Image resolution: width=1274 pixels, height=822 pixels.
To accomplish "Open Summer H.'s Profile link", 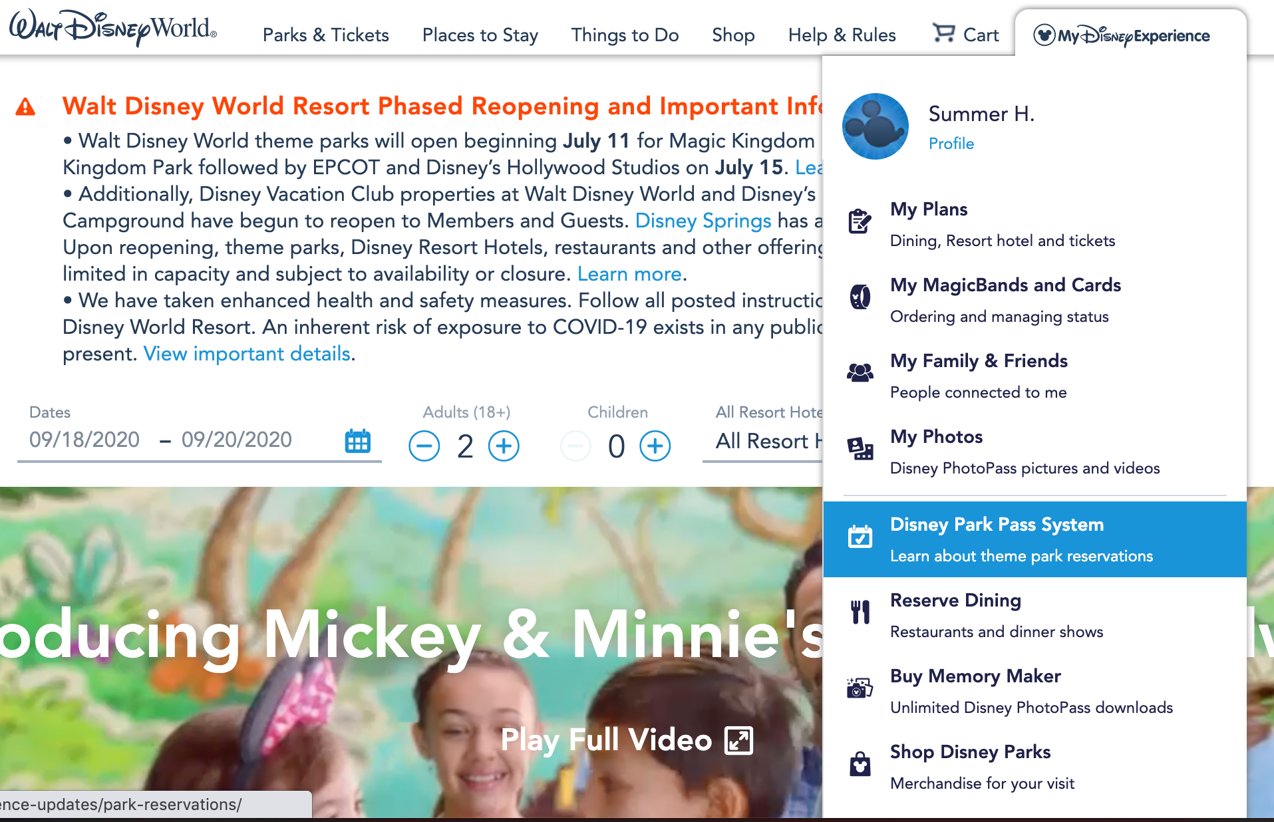I will pos(951,144).
